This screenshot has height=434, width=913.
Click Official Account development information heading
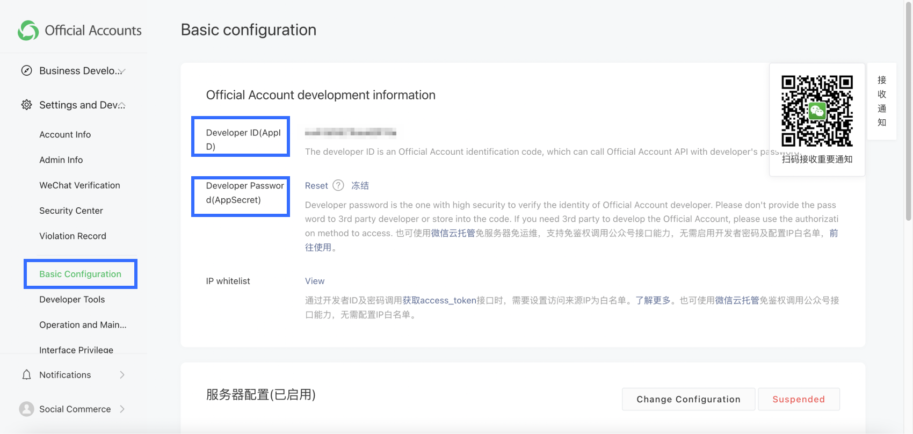(x=321, y=95)
